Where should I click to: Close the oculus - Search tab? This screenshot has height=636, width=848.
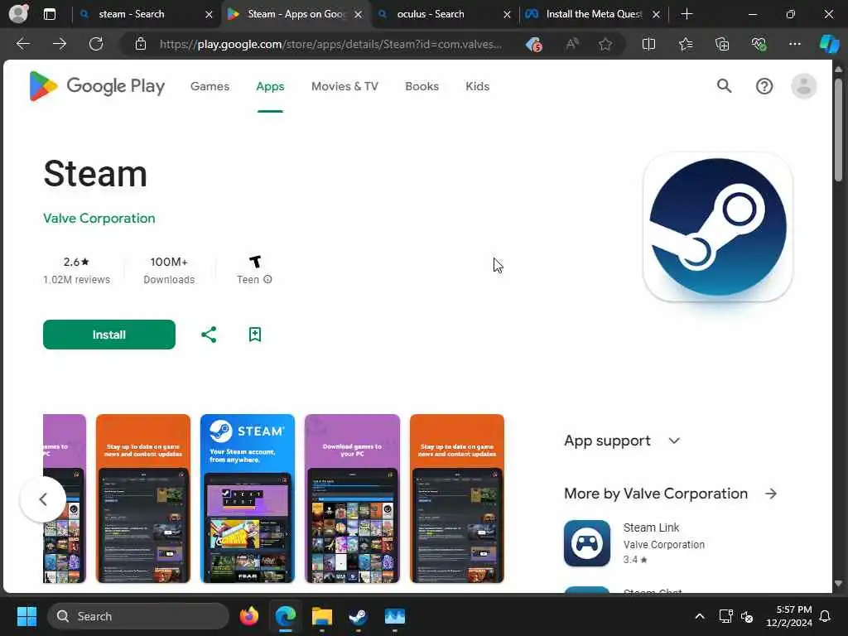507,14
